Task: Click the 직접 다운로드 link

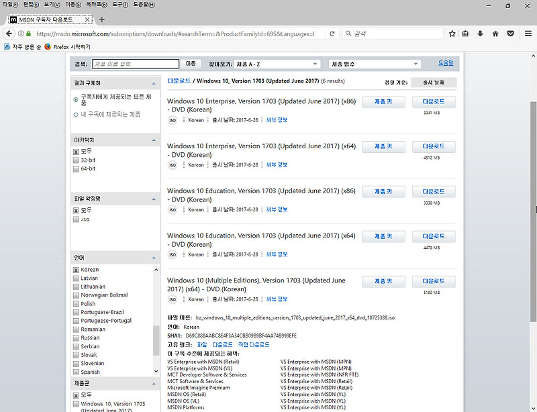Action: pyautogui.click(x=254, y=344)
